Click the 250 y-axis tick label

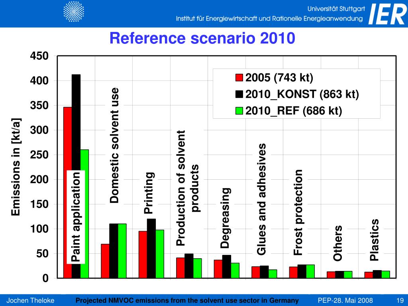click(x=39, y=155)
